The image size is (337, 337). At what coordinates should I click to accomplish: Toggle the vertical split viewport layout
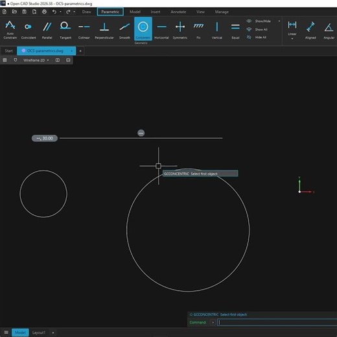point(58,60)
